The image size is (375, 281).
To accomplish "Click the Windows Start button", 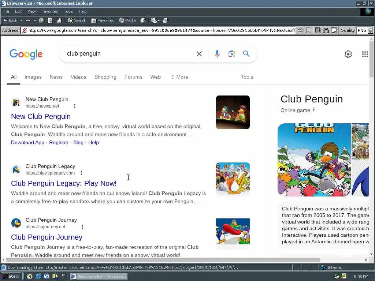I will pyautogui.click(x=11, y=277).
